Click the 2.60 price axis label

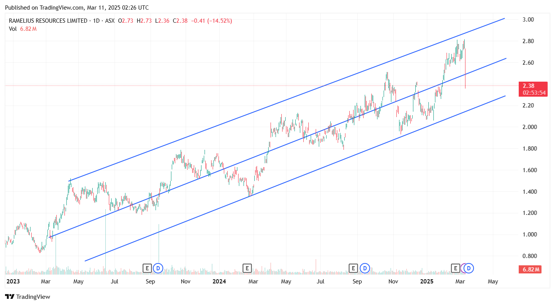click(x=528, y=62)
